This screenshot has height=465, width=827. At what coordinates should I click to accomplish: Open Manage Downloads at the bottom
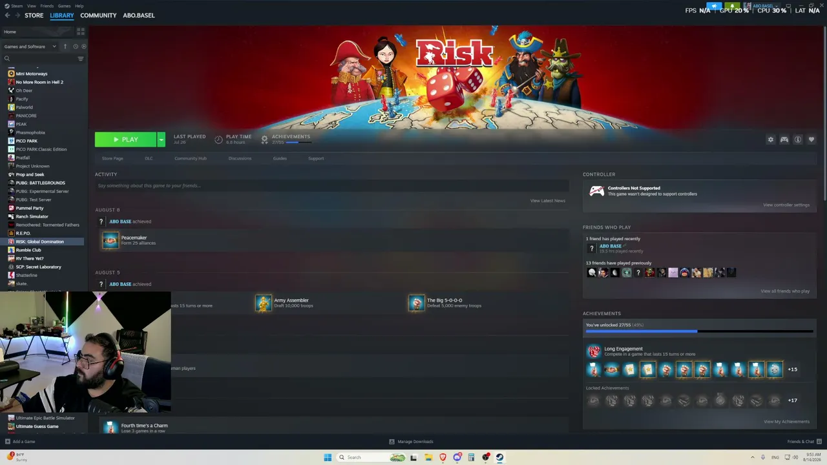point(411,442)
